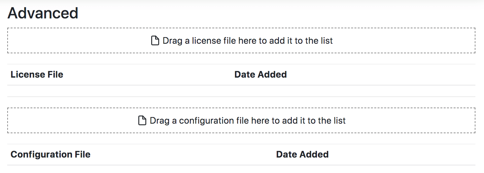
Task: Click Date Added header in the license table
Action: coord(260,75)
